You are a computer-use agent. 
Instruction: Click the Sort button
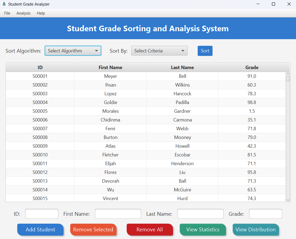(x=205, y=51)
